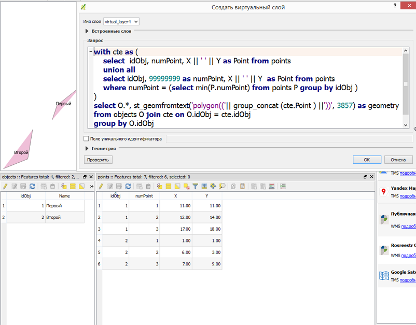Click the Отмена cancel button
The image size is (416, 325).
click(398, 160)
